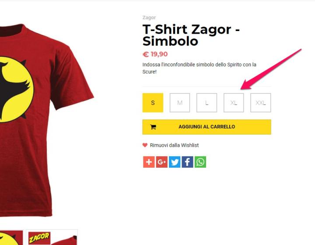The image size is (315, 245).
Task: Share the product on Twitter
Action: [175, 162]
